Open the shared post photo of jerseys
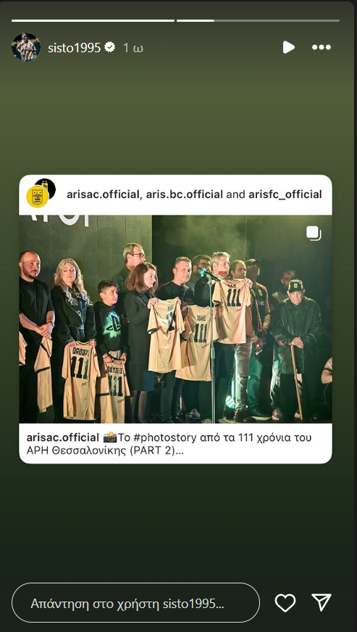The image size is (357, 632). pyautogui.click(x=175, y=319)
